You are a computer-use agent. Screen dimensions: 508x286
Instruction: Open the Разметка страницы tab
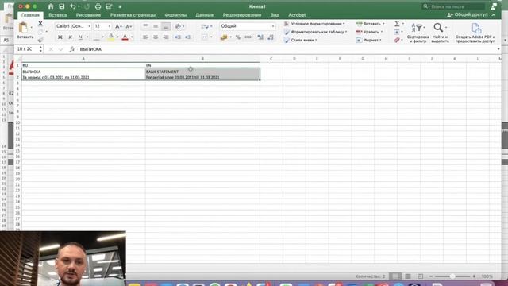tap(133, 15)
